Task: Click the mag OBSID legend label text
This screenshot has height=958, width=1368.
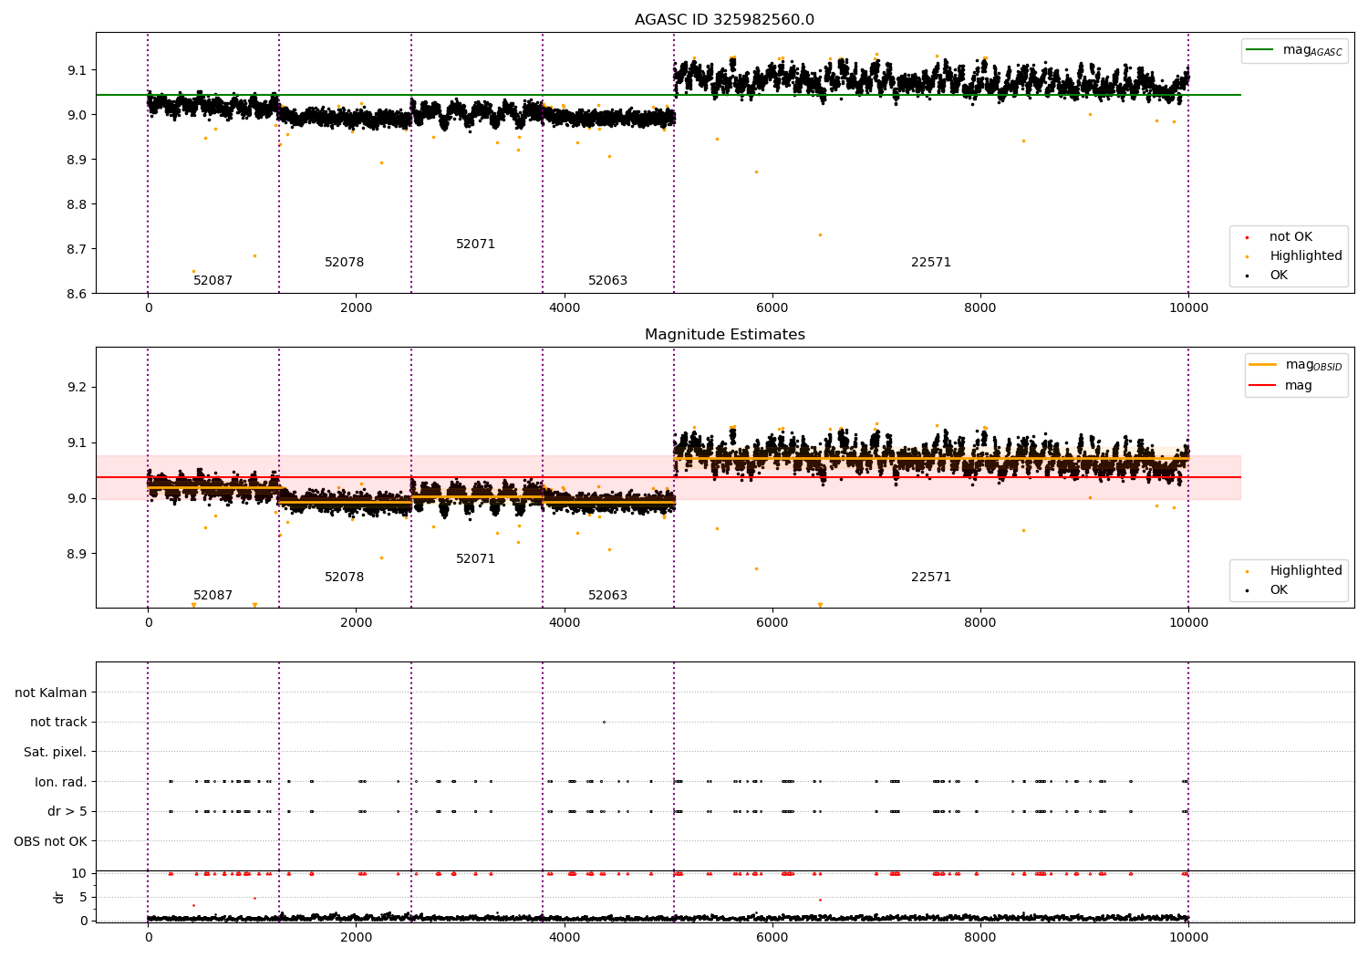Action: click(x=1313, y=366)
